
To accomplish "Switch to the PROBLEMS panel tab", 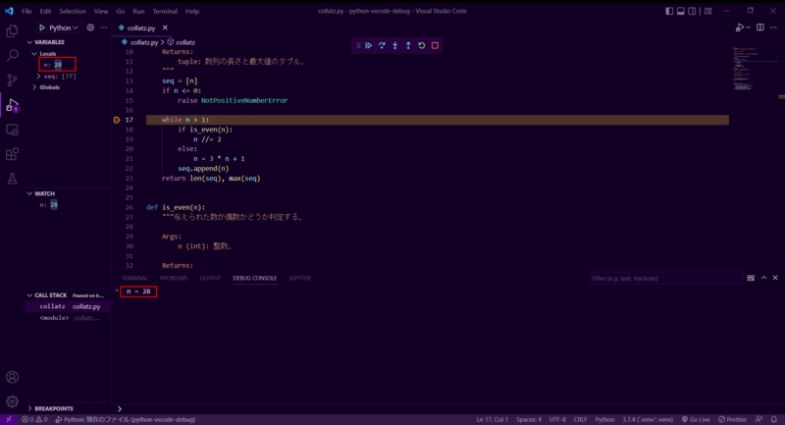I will click(174, 279).
